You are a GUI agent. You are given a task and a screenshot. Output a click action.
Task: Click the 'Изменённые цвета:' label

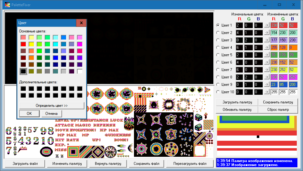(x=283, y=14)
